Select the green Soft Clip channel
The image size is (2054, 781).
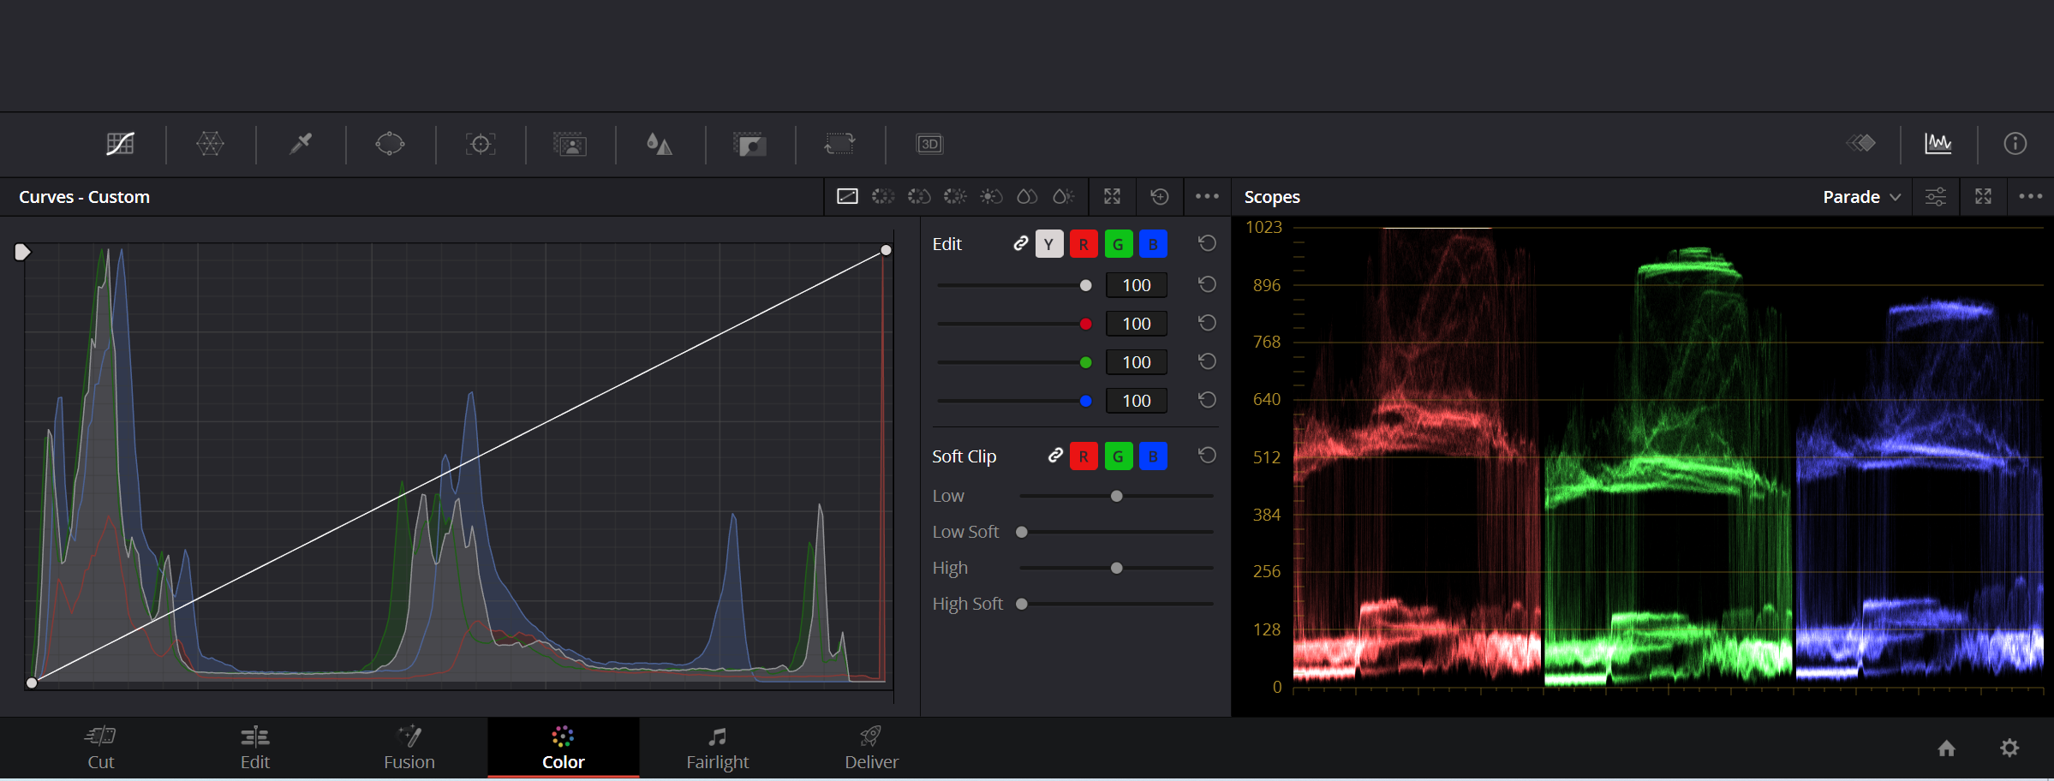point(1118,456)
